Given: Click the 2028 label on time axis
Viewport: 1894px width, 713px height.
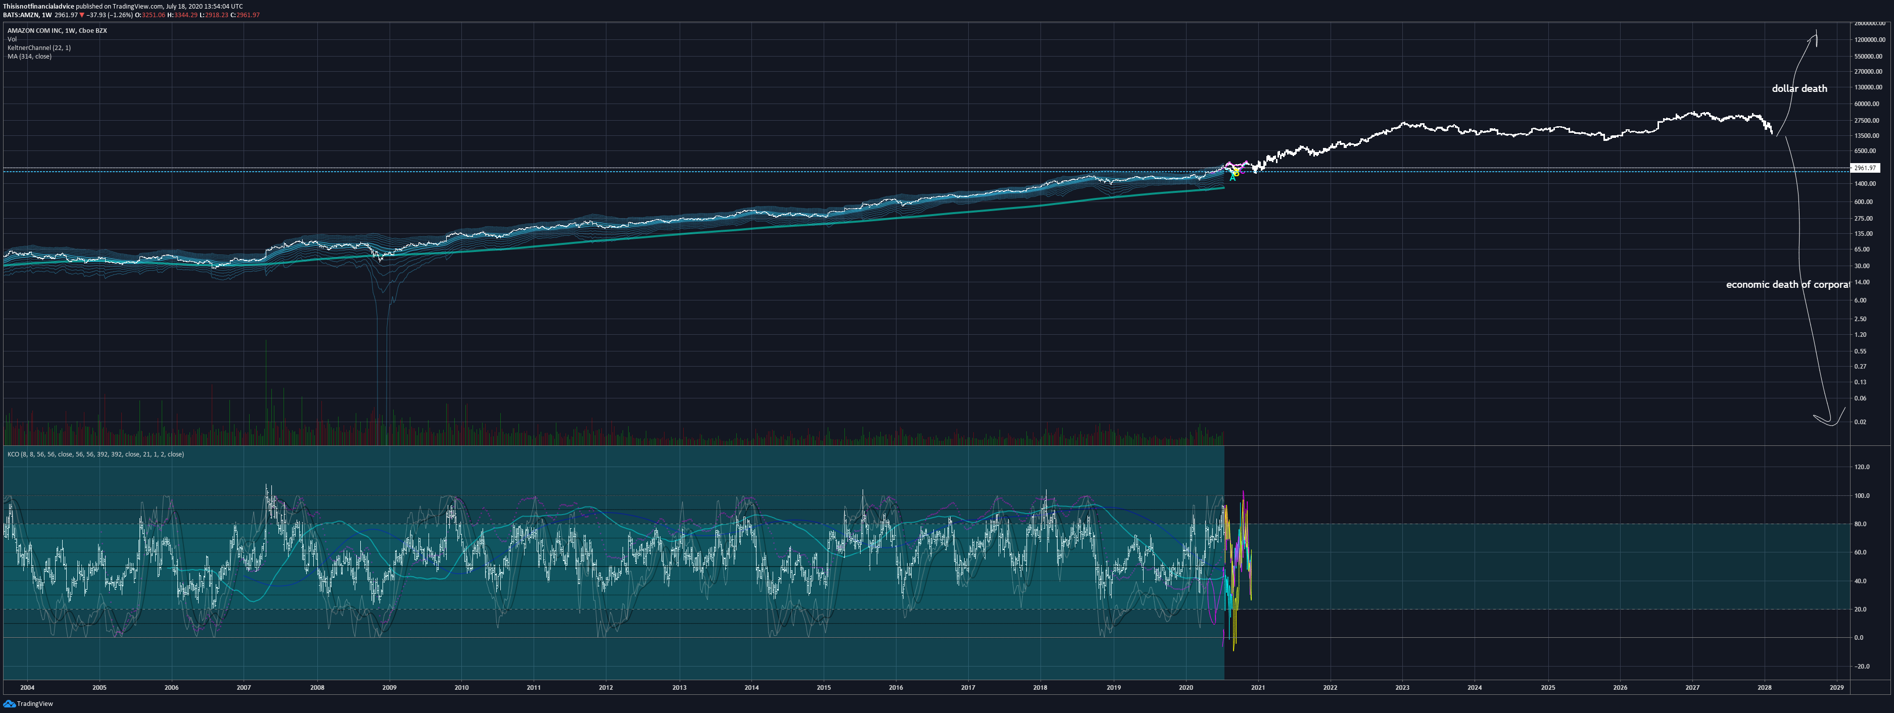Looking at the screenshot, I should (x=1764, y=688).
